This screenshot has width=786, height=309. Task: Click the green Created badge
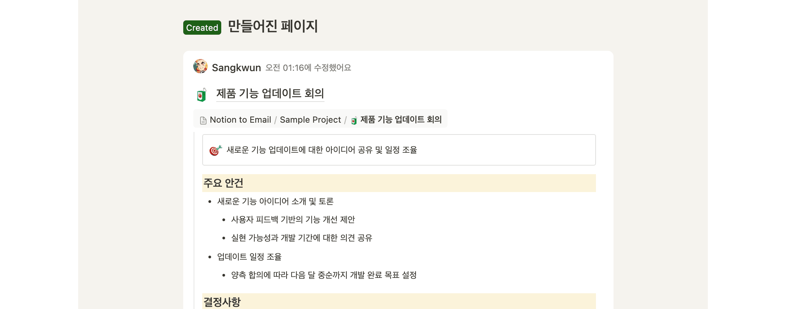202,28
